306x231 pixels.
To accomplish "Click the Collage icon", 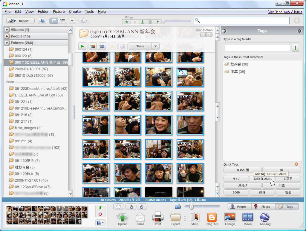I will (230, 219).
